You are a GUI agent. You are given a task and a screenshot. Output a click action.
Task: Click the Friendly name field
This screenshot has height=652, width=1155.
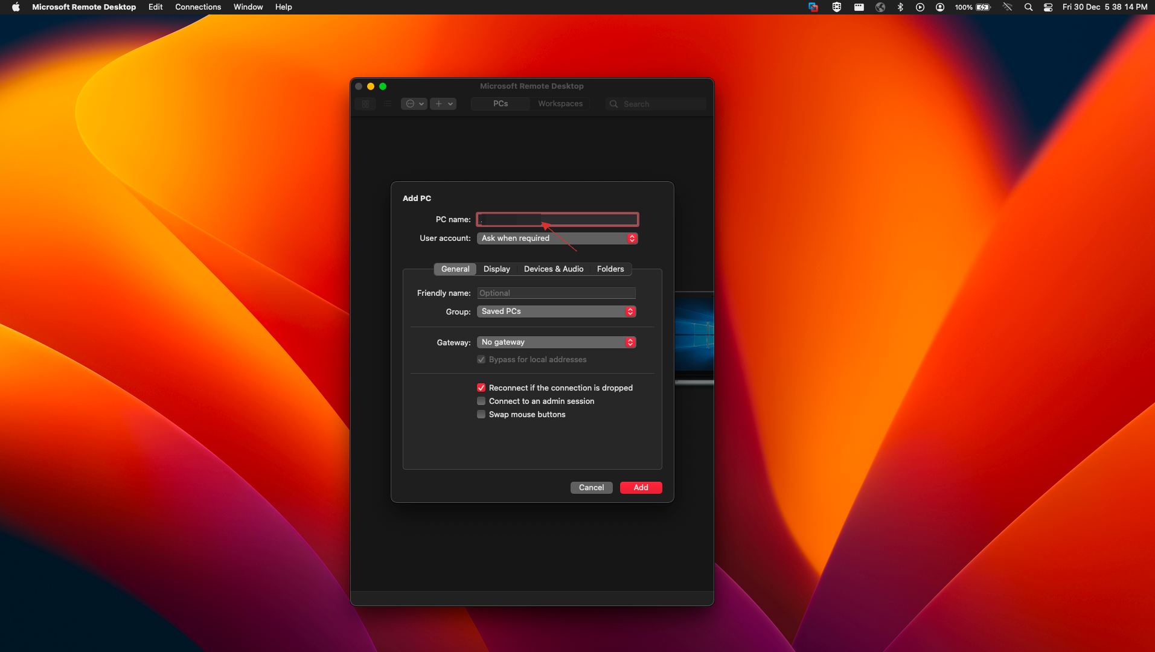click(556, 293)
